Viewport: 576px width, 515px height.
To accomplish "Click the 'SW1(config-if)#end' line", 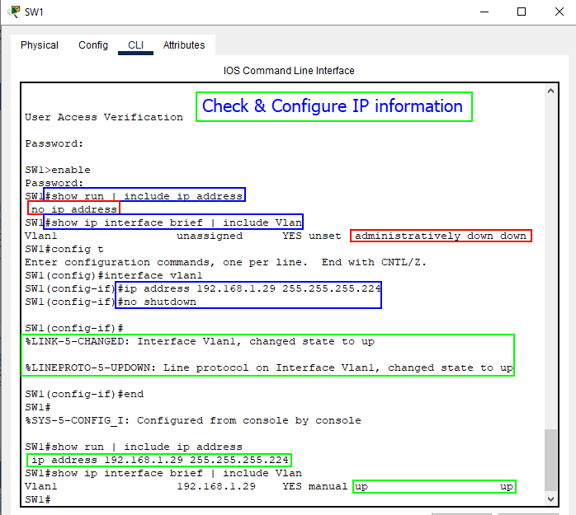I will click(84, 395).
